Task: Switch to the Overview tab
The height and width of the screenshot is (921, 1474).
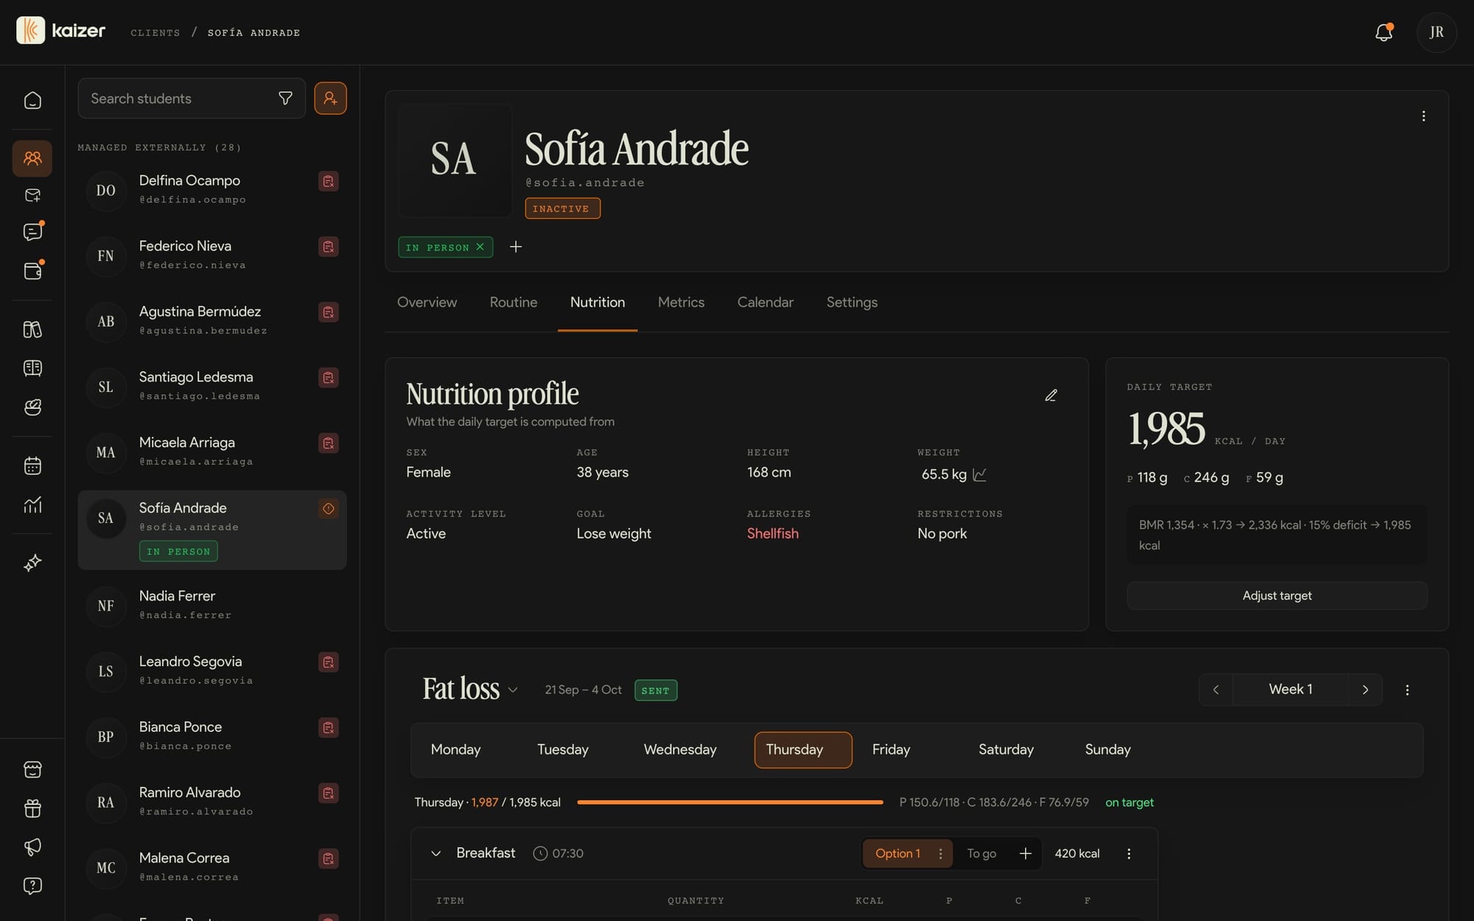Action: click(427, 302)
